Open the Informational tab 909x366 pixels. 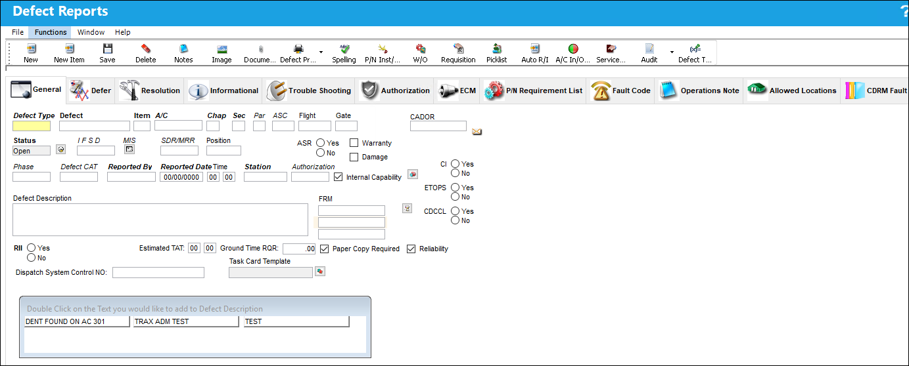point(223,91)
